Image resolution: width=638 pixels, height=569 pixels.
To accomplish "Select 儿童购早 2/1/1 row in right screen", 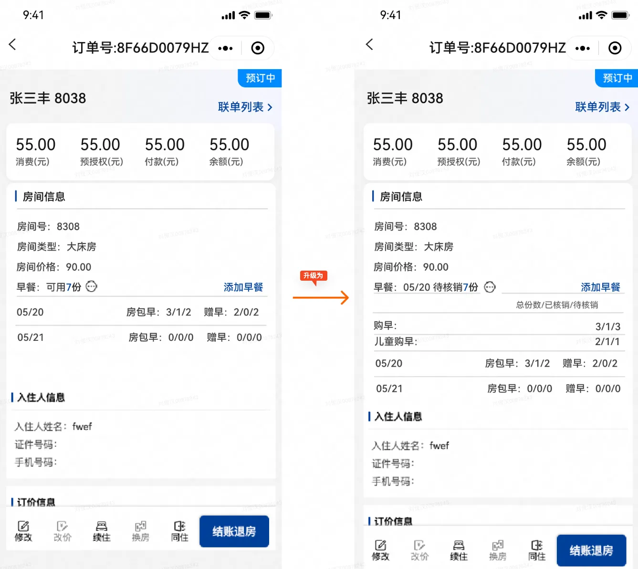I will 499,342.
